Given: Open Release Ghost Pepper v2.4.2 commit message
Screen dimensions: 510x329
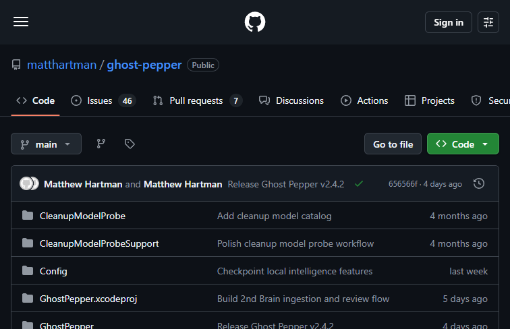Looking at the screenshot, I should [x=285, y=184].
